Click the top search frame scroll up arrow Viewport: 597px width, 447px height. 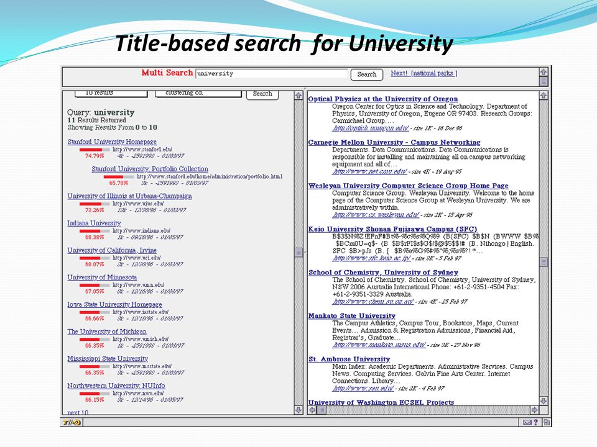pyautogui.click(x=544, y=71)
